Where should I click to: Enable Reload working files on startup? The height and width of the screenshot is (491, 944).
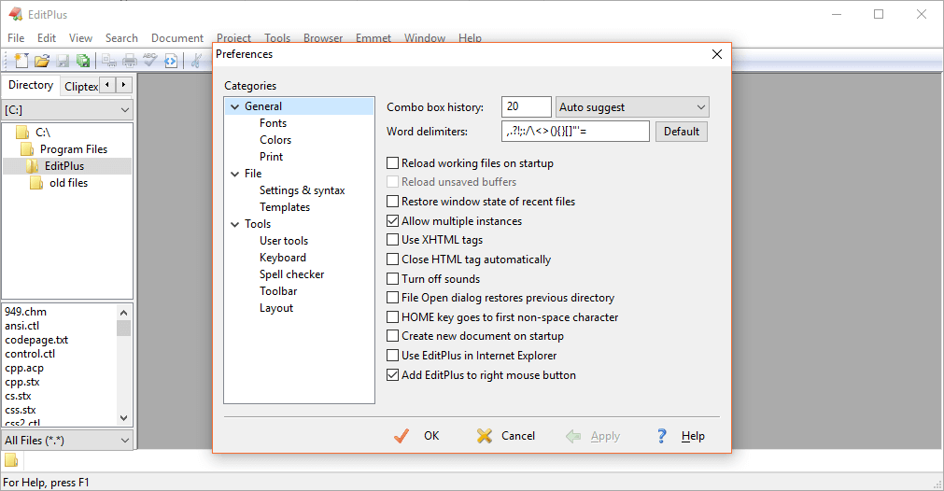(392, 163)
